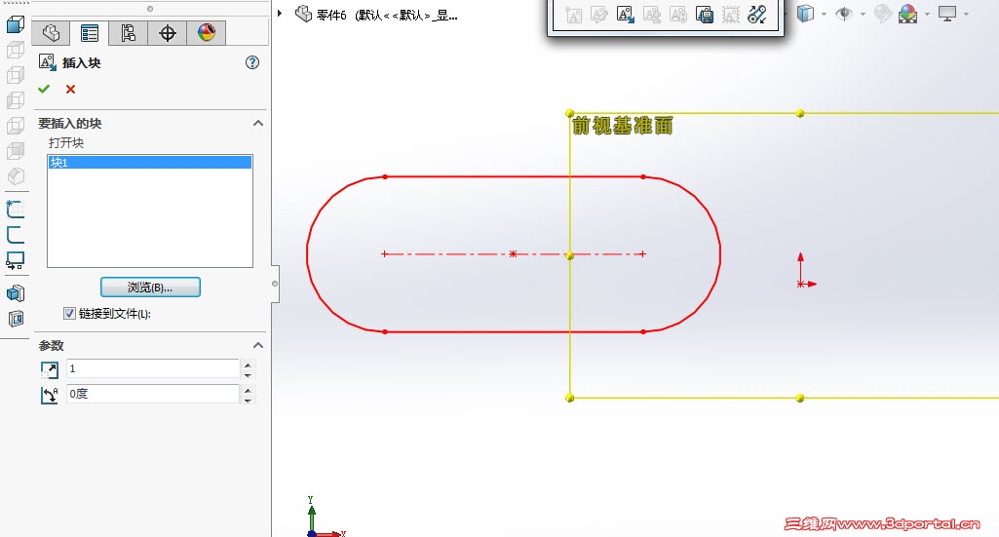Screen dimensions: 999x537
Task: Click the Add/Remove Entities block icon
Action: pyautogui.click(x=652, y=15)
